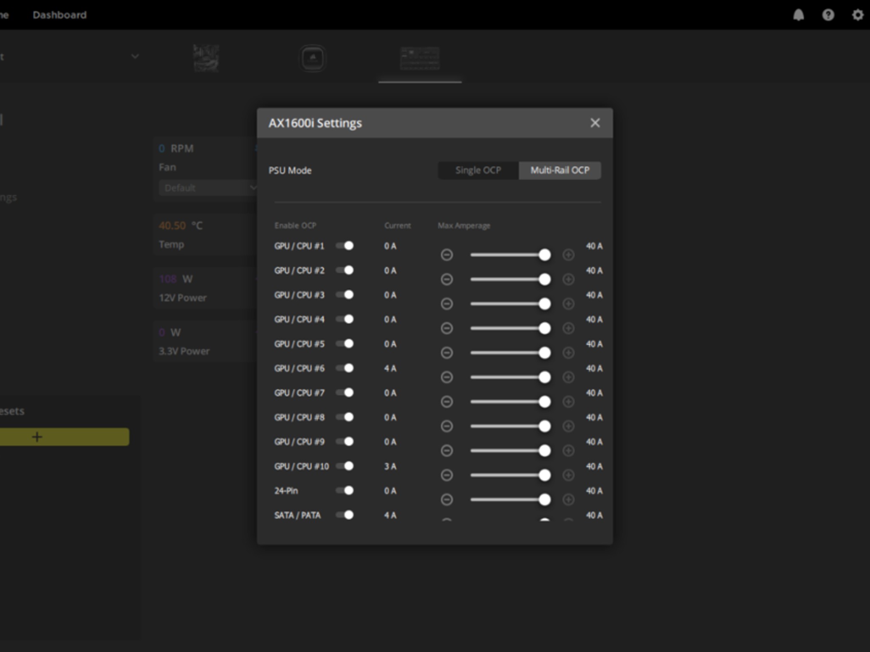Decrease max amperage for GPU / CPU #6
Image resolution: width=870 pixels, height=652 pixels.
(446, 377)
